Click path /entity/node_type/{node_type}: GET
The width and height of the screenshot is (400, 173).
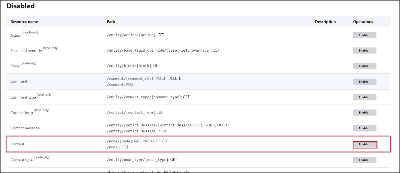tap(142, 160)
